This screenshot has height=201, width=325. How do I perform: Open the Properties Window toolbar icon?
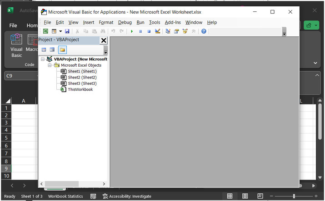click(176, 31)
